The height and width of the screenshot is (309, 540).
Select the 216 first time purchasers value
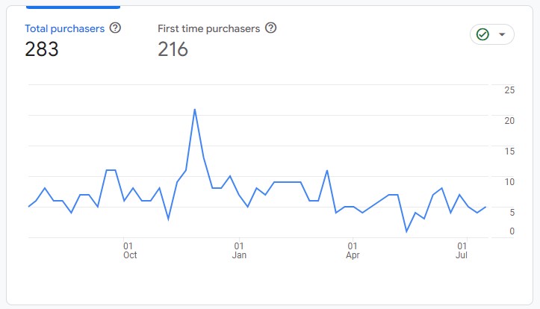(x=173, y=49)
